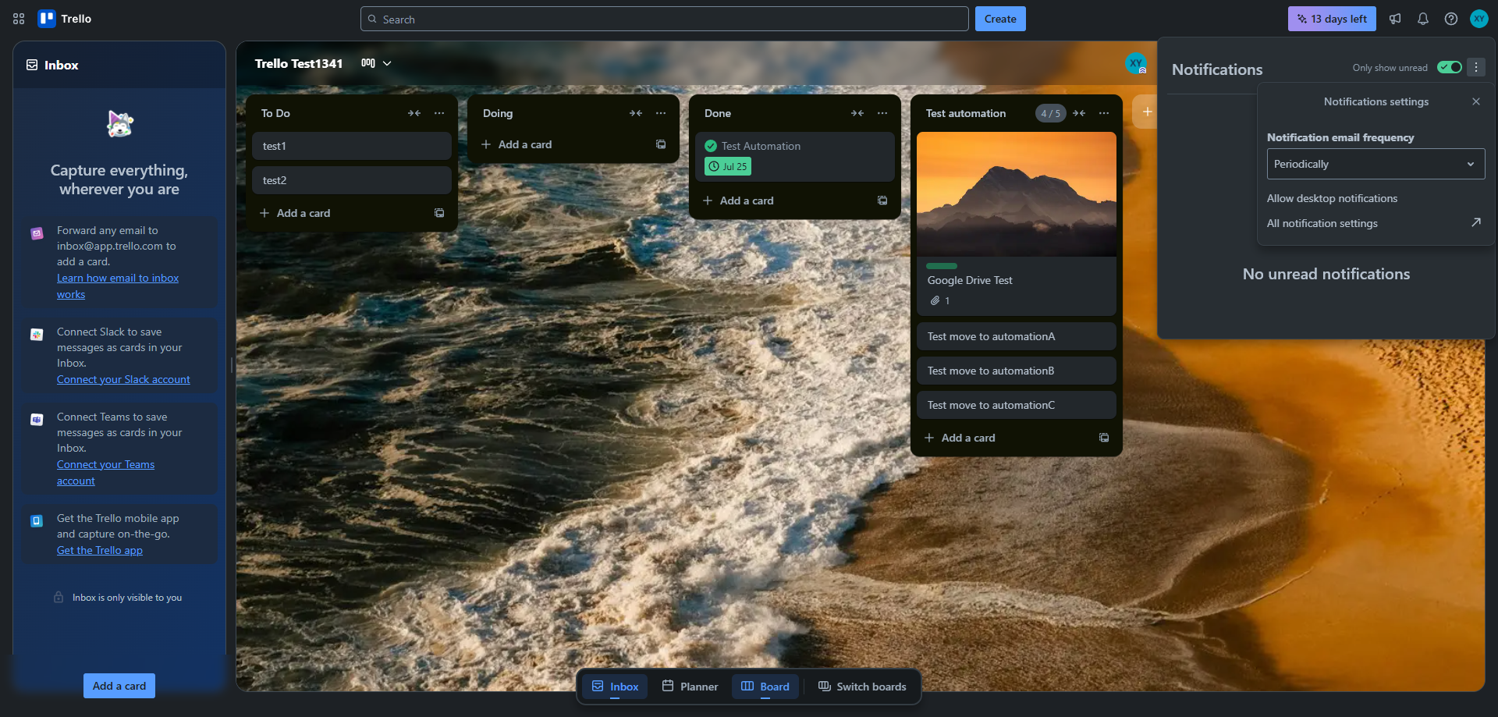The height and width of the screenshot is (717, 1498).
Task: Click attachment icon on Google Drive Test
Action: [935, 300]
